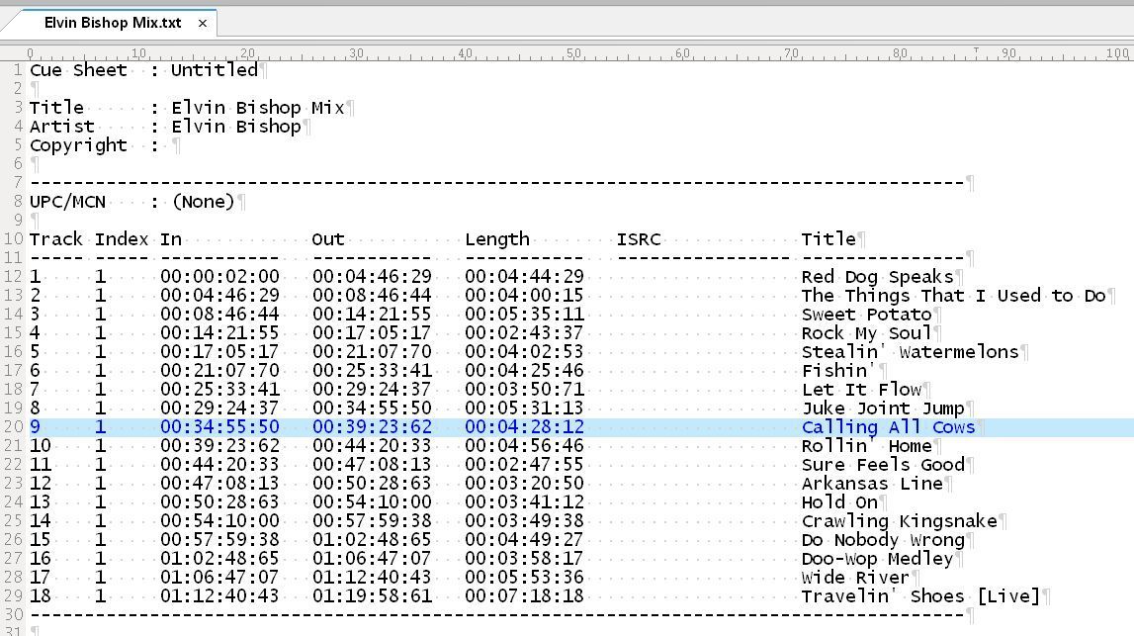Click line number 10 in the gutter
1134x636 pixels.
[x=14, y=239]
